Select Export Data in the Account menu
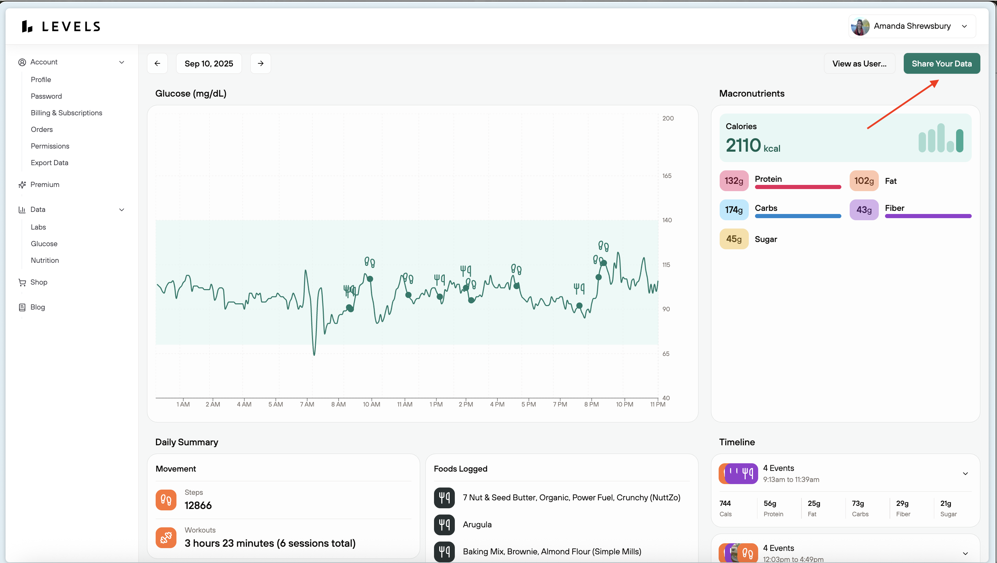 click(50, 163)
